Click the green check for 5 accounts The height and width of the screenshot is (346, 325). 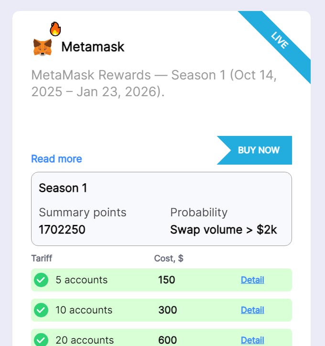[42, 280]
